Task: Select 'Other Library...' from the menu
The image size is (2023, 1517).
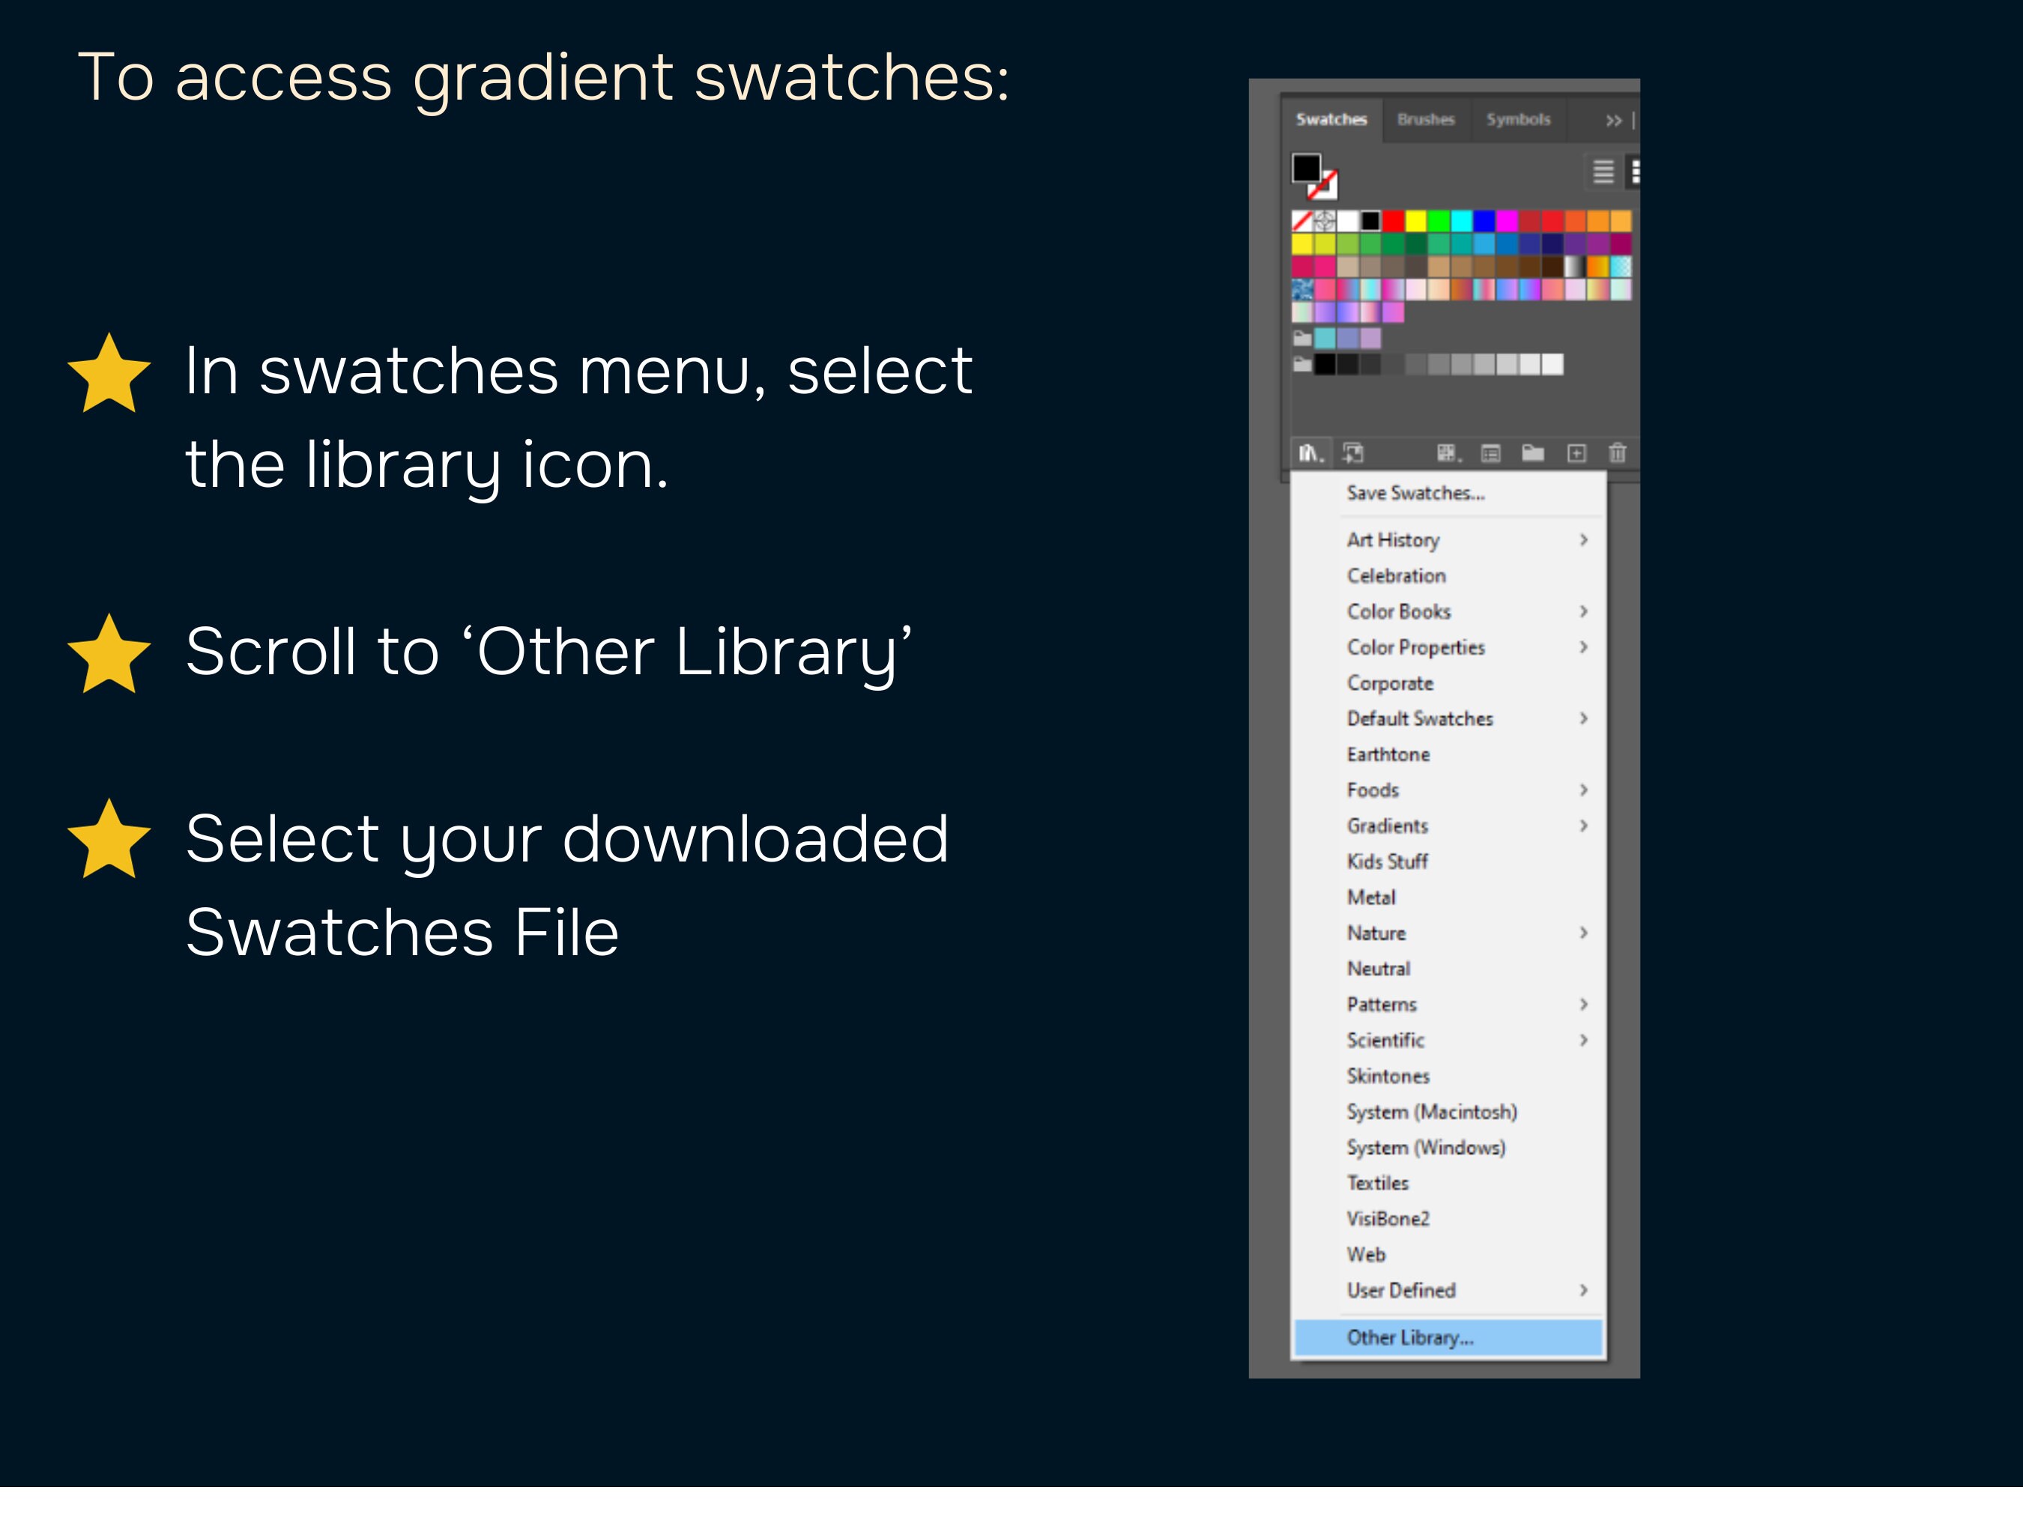Action: point(1409,1337)
